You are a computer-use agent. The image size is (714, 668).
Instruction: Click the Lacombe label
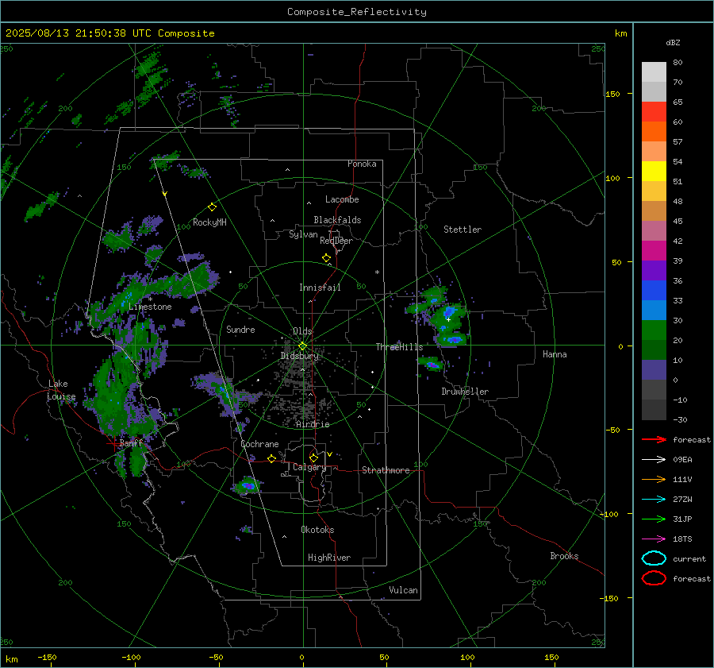pos(342,199)
